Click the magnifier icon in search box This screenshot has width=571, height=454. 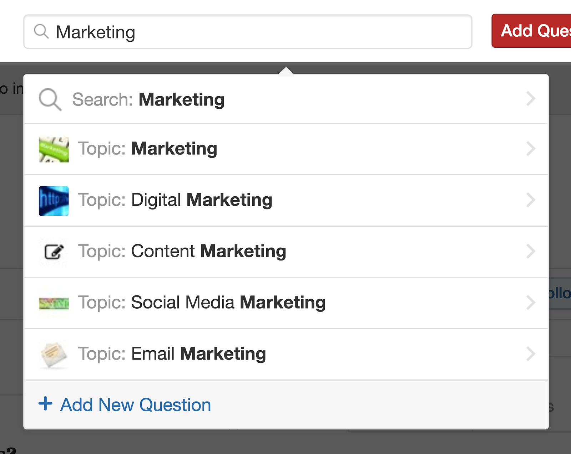[41, 31]
